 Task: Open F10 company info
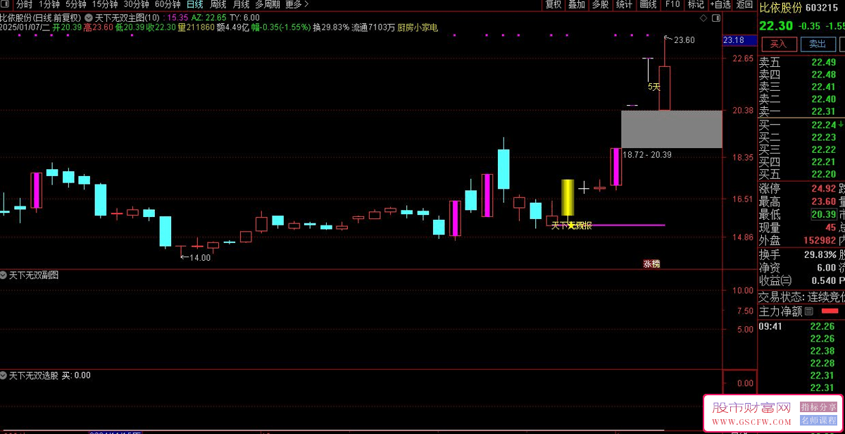click(x=672, y=4)
